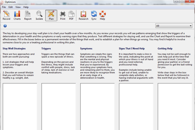The image size is (195, 130).
Task: Click the Getting Help text box
Action: 175,107
